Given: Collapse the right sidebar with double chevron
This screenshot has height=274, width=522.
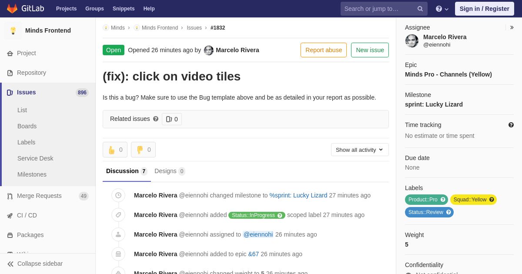Looking at the screenshot, I should pyautogui.click(x=512, y=27).
